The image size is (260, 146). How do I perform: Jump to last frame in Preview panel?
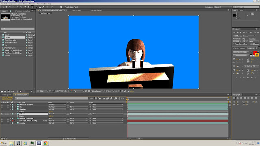click(247, 32)
